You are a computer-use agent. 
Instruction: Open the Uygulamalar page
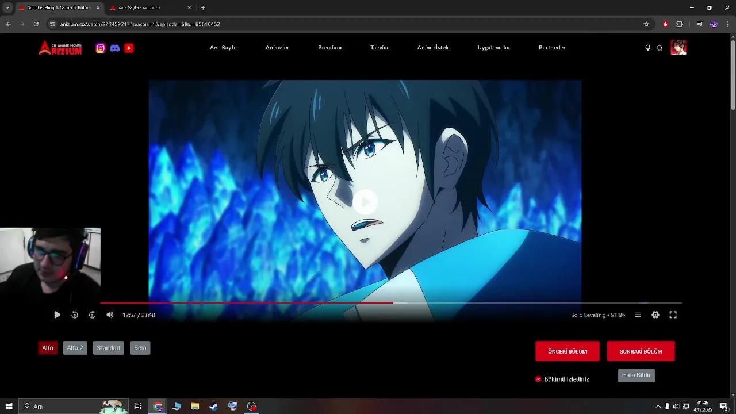click(x=494, y=48)
